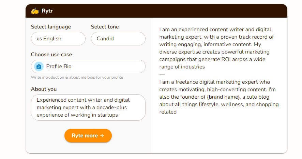302x159 pixels.
Task: Click the Select tone label
Action: click(x=105, y=27)
